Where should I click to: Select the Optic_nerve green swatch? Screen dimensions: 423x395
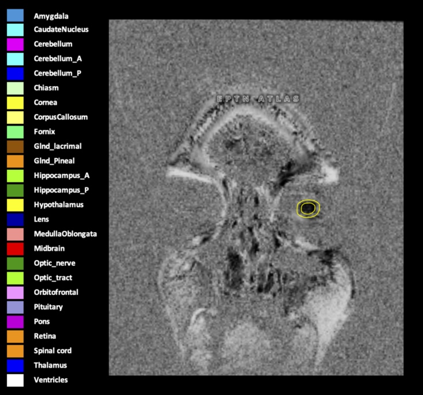(x=15, y=264)
